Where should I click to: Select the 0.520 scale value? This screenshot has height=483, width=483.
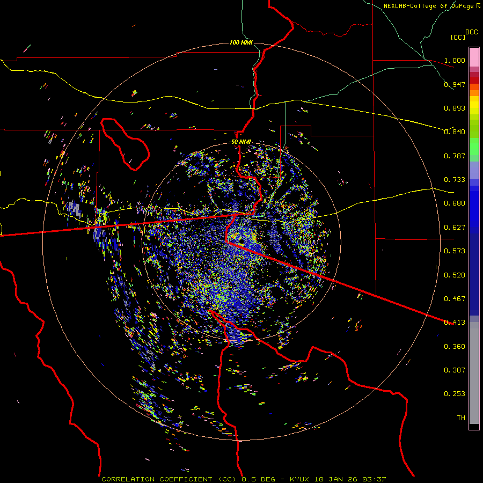(x=455, y=275)
